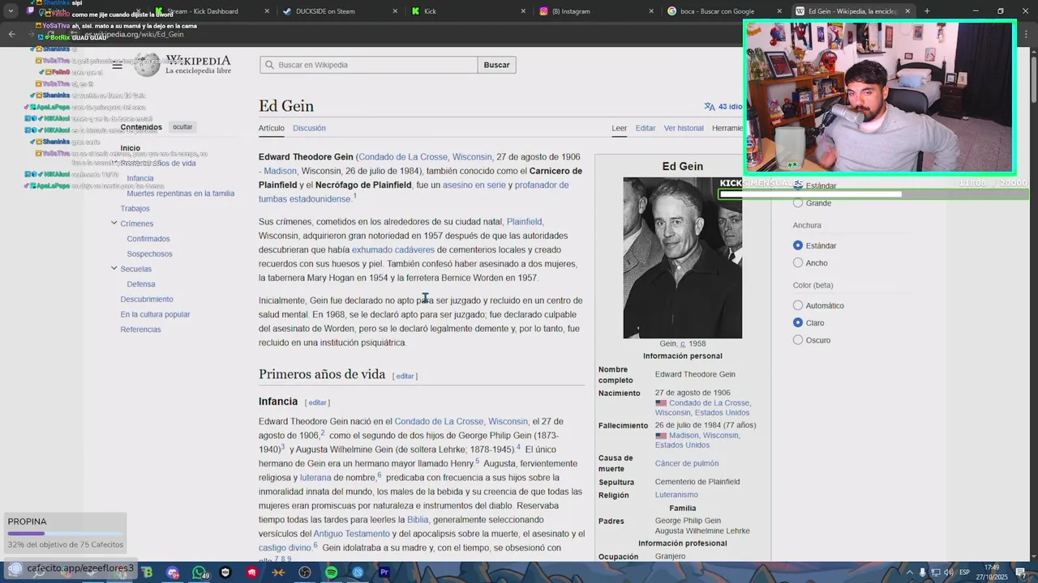The height and width of the screenshot is (583, 1038).
Task: Click the volume icon in system tray
Action: coord(948,572)
